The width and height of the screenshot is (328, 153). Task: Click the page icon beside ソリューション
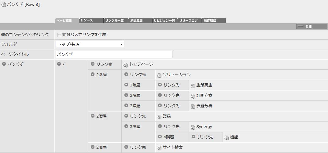click(x=159, y=75)
